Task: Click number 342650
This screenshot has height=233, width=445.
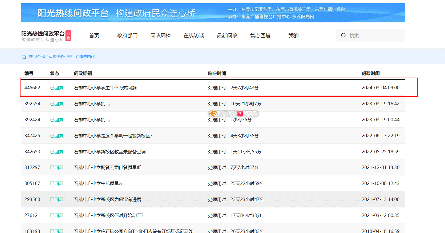Action: 32,152
